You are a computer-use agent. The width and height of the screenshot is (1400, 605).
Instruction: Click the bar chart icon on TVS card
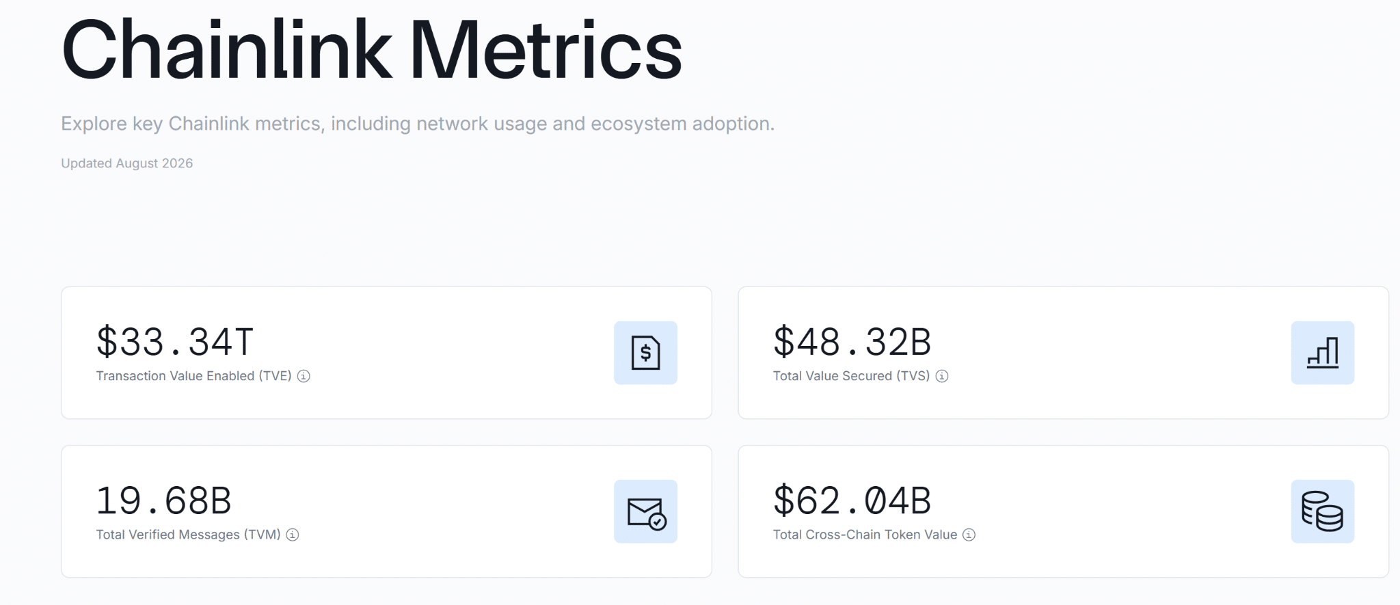point(1322,353)
